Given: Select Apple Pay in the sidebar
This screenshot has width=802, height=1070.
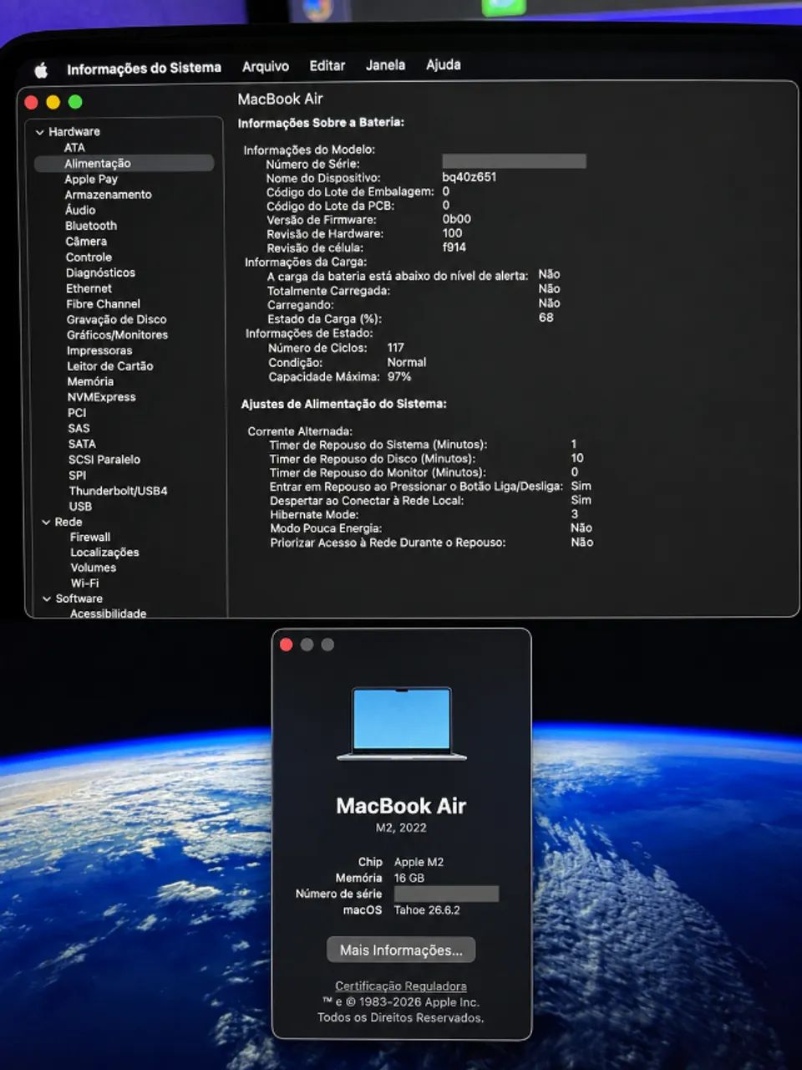Looking at the screenshot, I should (91, 179).
